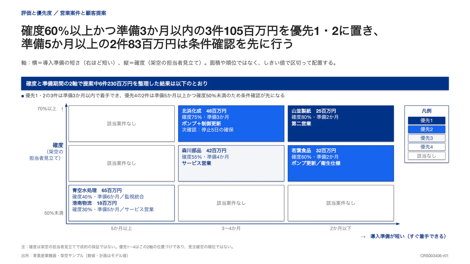
Task: Click サービス営業 in the 森川部品 card
Action: 197,163
